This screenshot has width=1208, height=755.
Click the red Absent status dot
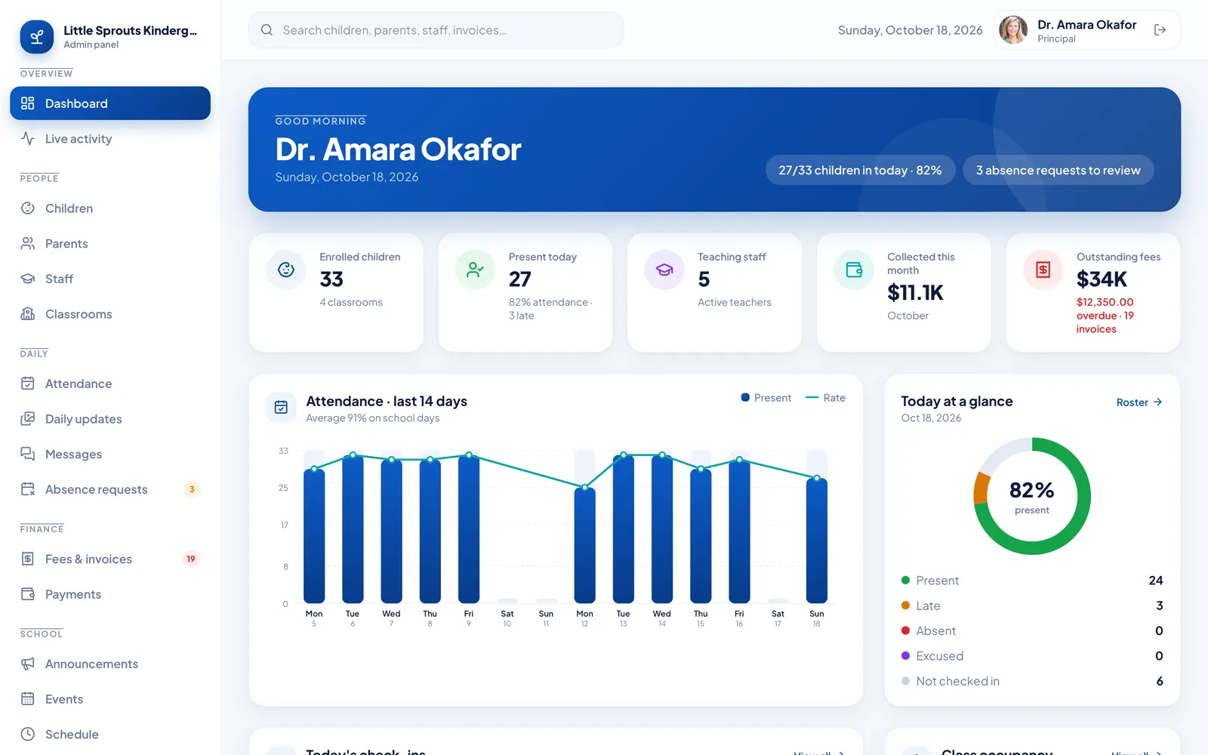(905, 630)
